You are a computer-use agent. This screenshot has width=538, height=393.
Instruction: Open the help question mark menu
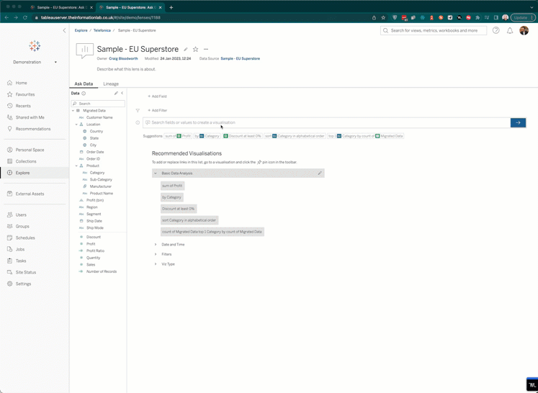click(496, 30)
